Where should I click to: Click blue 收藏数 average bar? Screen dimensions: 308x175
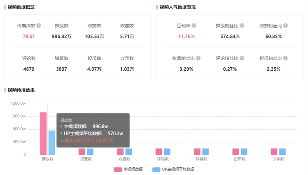coord(129,152)
